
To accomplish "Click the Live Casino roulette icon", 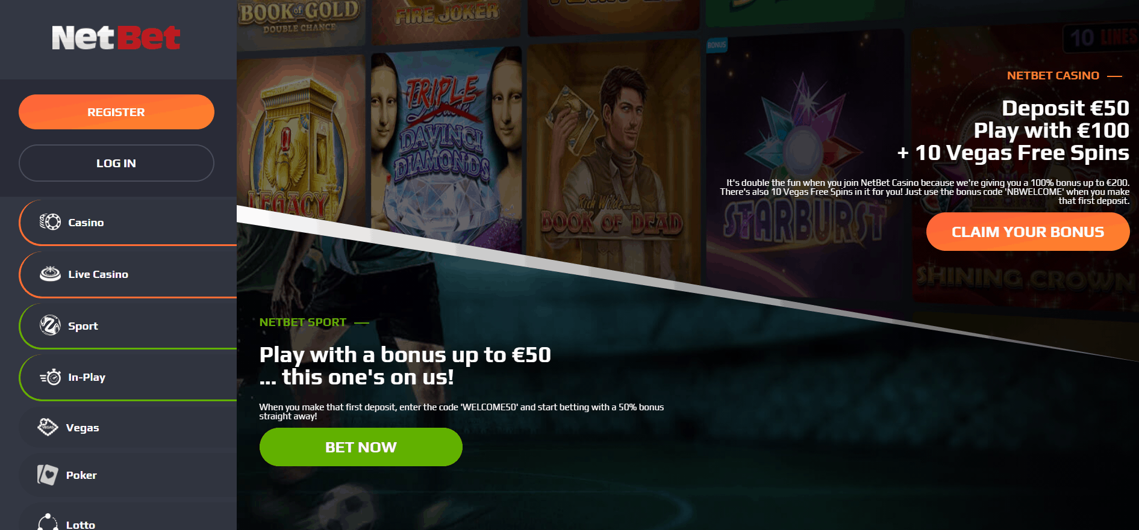I will pyautogui.click(x=50, y=274).
